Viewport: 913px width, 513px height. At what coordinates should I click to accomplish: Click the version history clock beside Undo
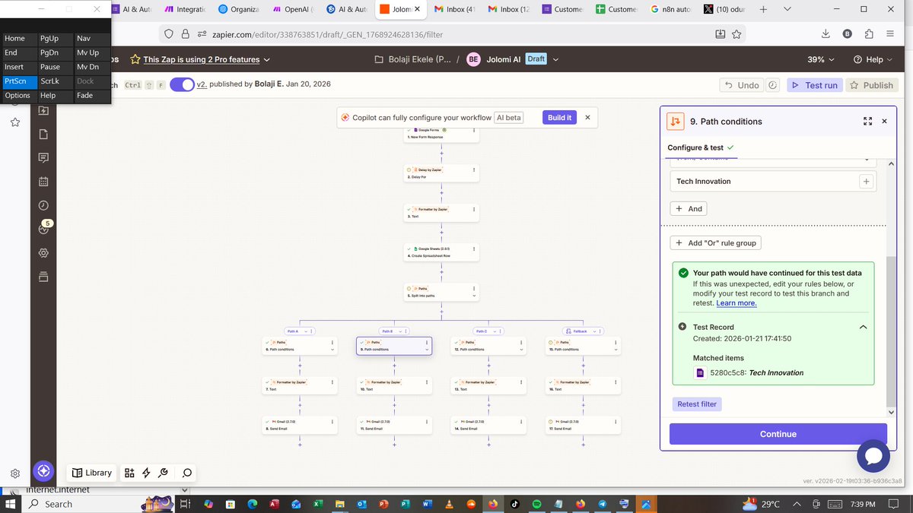(773, 85)
